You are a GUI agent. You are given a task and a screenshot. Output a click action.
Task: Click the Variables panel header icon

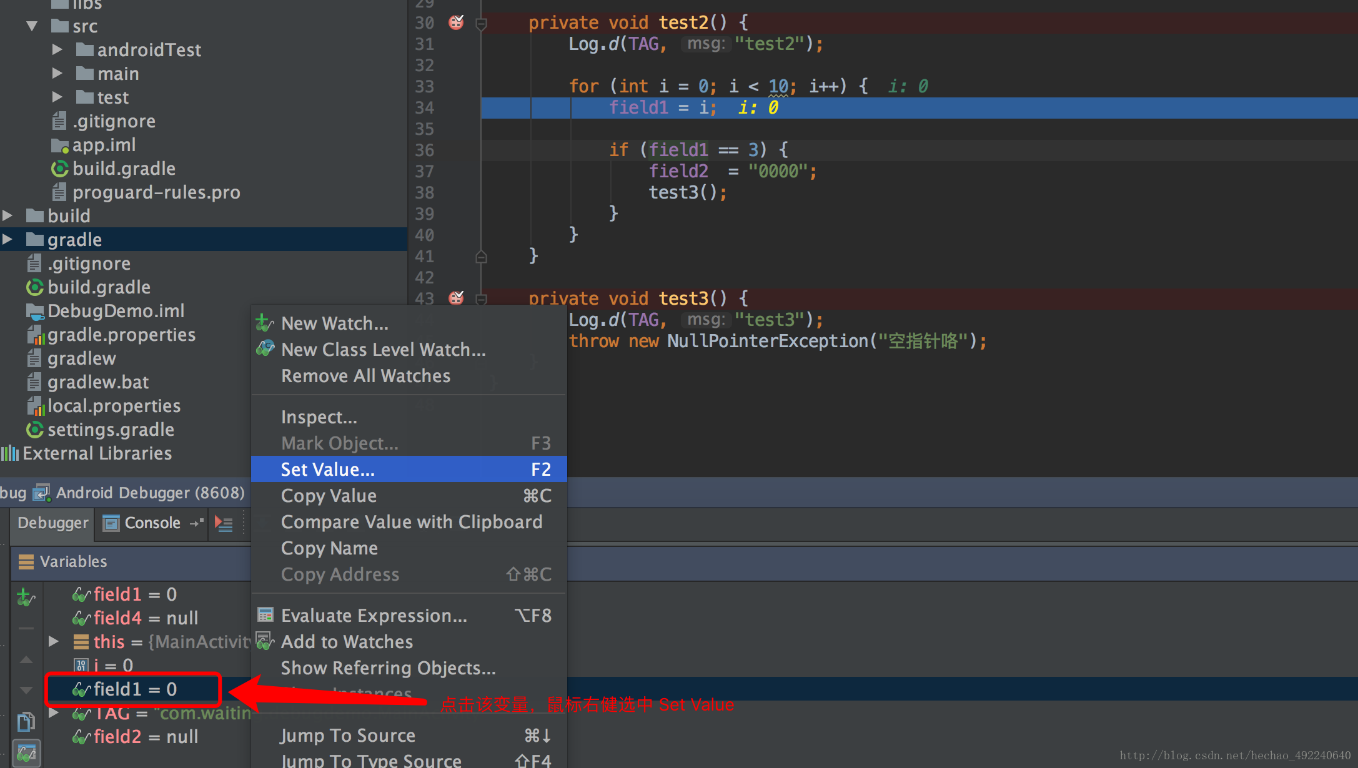pos(26,561)
